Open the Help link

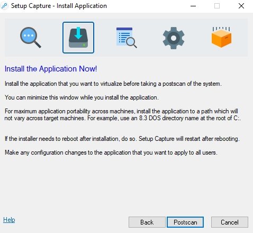click(x=9, y=220)
